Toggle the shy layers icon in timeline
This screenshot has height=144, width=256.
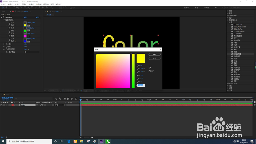[x=65, y=99]
